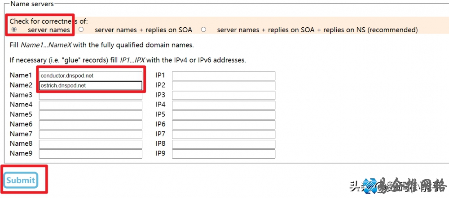
Task: Select the recommended SOA + NS replies option
Action: [203, 29]
